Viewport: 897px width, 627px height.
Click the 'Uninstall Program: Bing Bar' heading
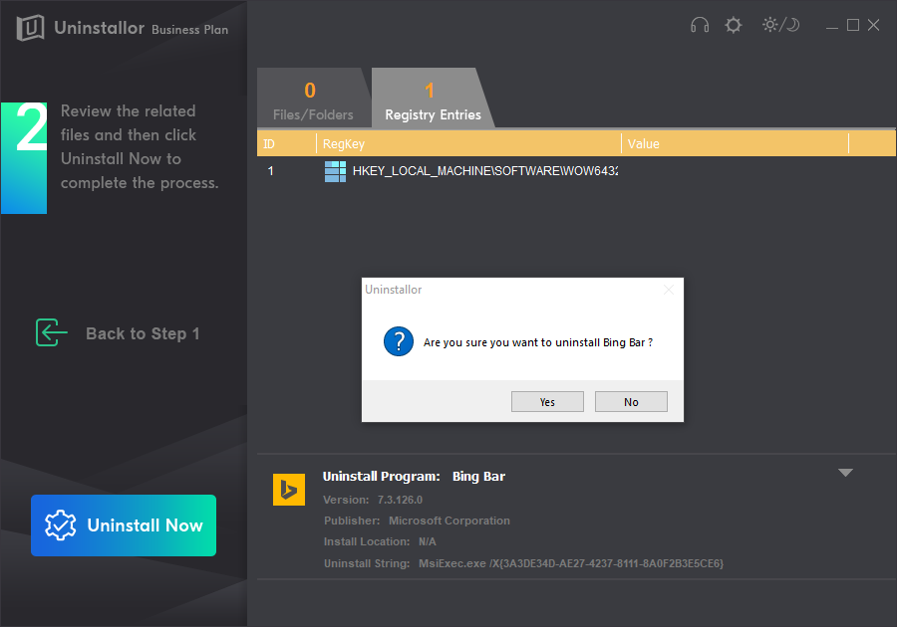(x=414, y=477)
